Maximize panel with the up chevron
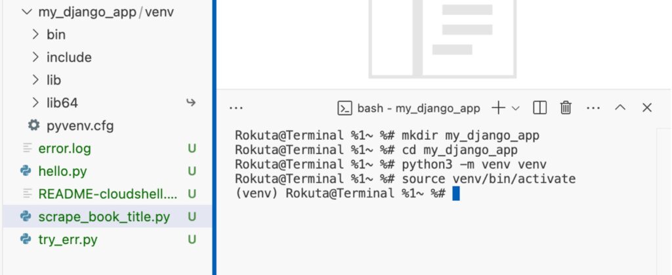The image size is (672, 275). (x=620, y=108)
